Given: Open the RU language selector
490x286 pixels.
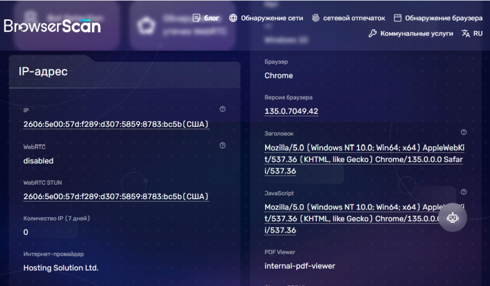Looking at the screenshot, I should (x=478, y=34).
